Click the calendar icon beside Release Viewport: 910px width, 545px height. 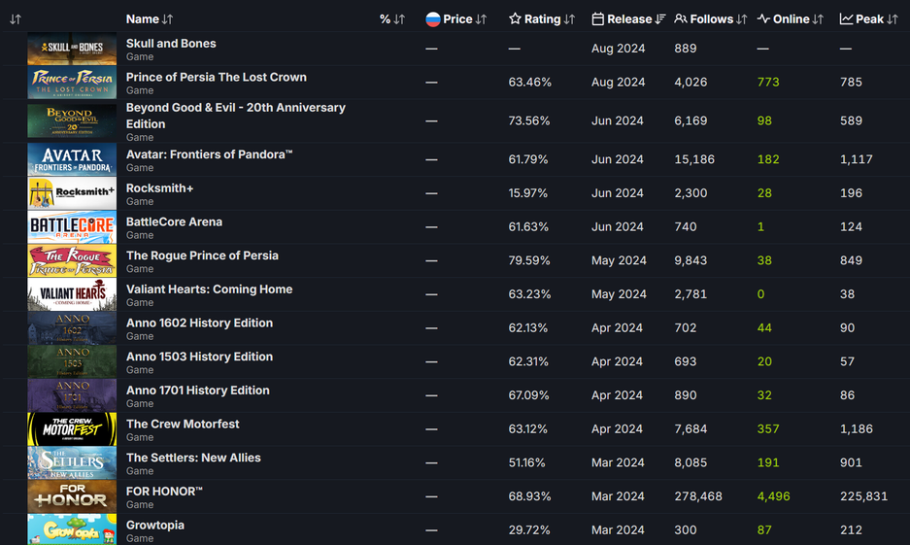click(x=598, y=19)
